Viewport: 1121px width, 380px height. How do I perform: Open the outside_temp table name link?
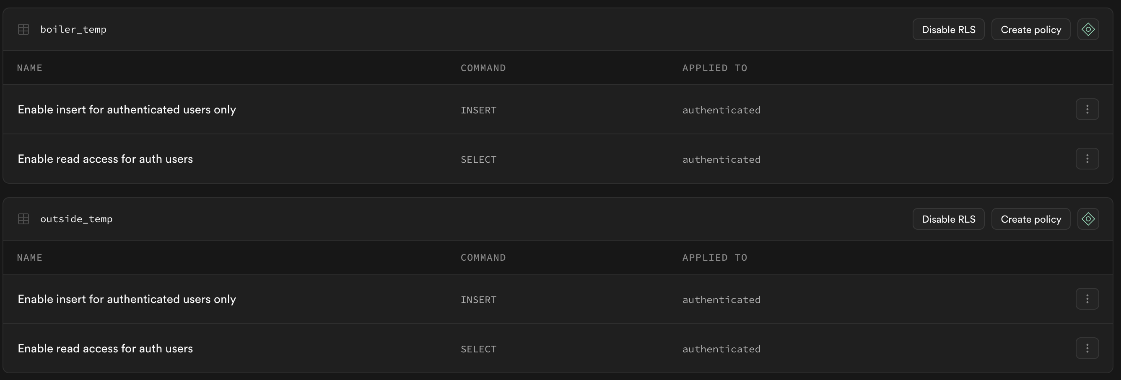click(76, 219)
